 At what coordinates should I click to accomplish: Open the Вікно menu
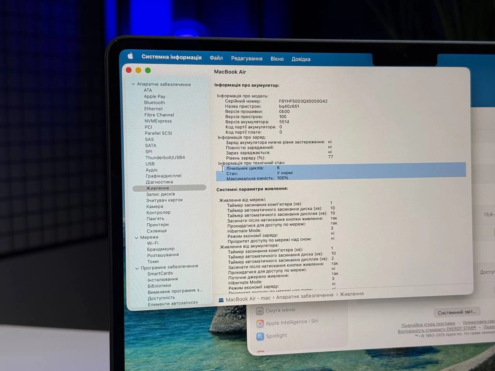pos(277,58)
